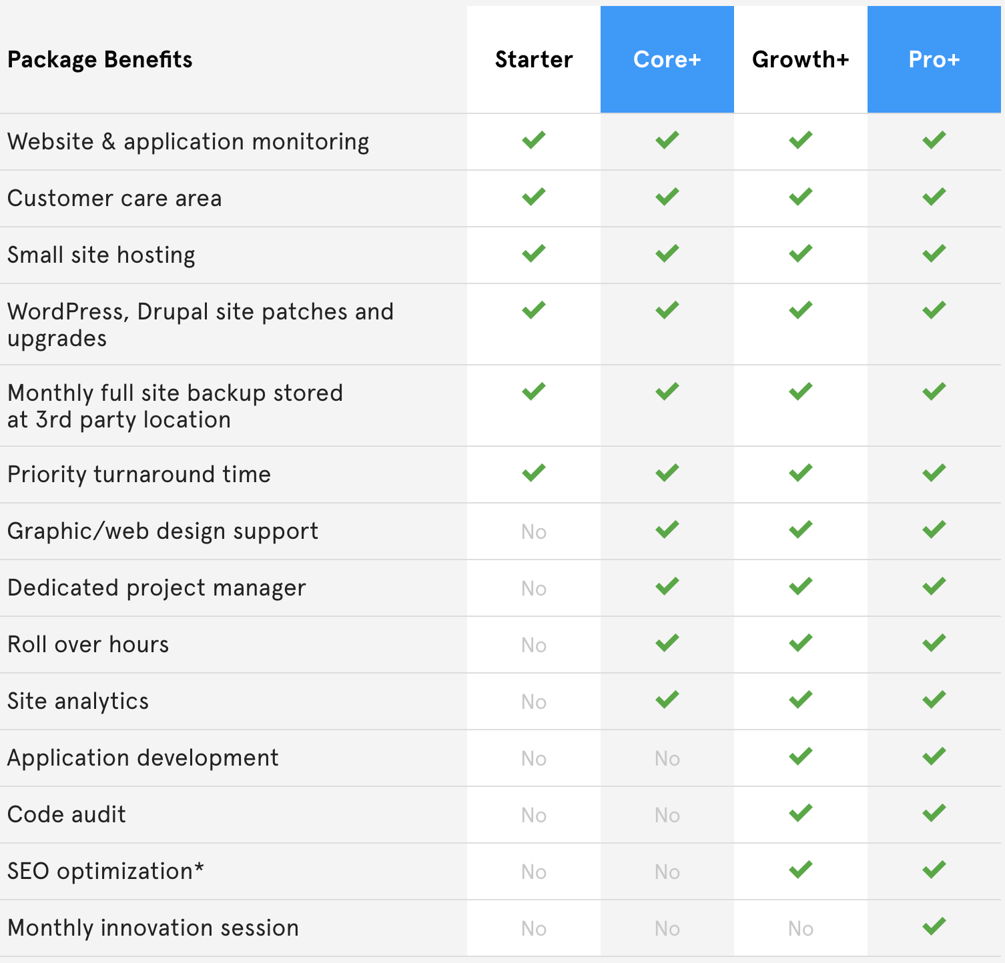The width and height of the screenshot is (1005, 963).
Task: Click the Growth+ 'No' for Monthly innovation session
Action: tap(801, 928)
